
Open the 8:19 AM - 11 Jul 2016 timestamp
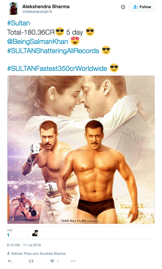[24, 245]
